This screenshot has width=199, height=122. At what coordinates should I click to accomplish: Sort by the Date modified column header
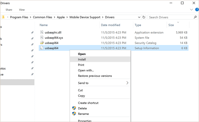pyautogui.click(x=111, y=25)
